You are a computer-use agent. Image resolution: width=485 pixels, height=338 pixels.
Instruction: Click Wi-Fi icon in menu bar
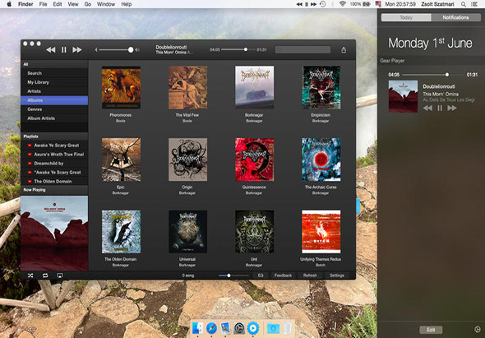(343, 4)
